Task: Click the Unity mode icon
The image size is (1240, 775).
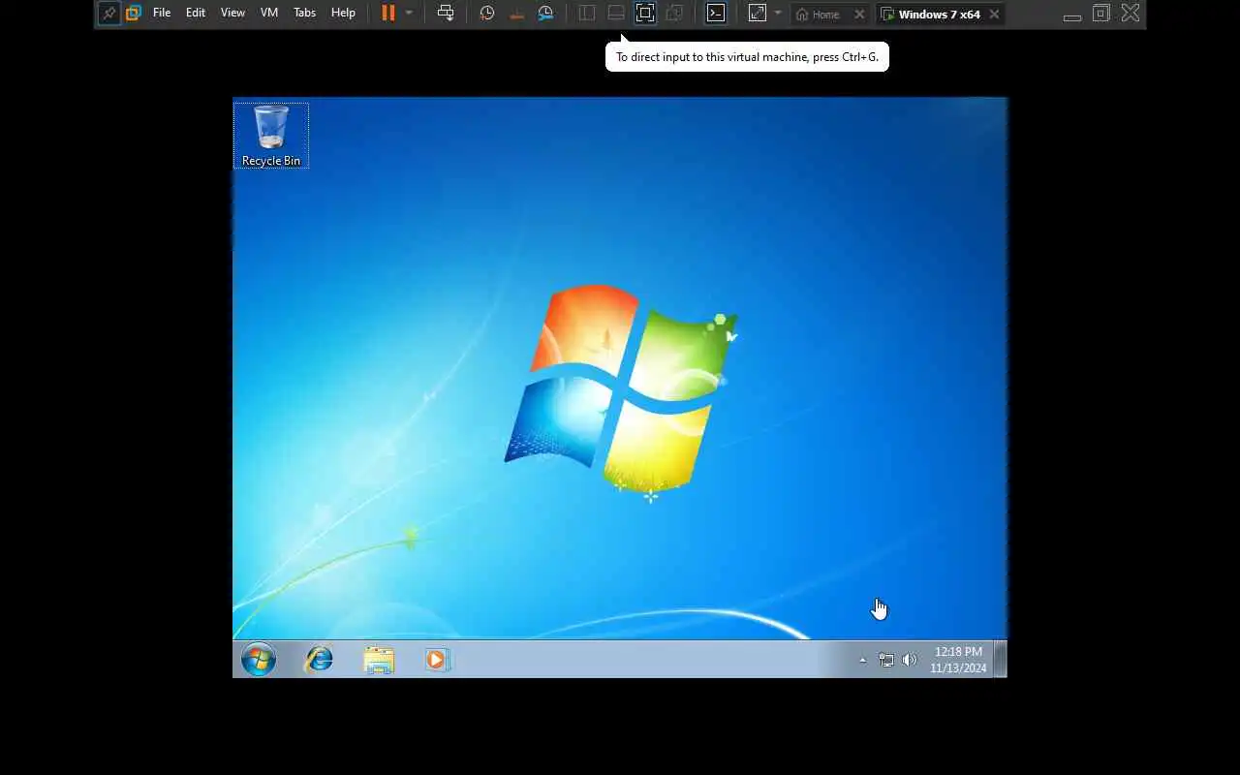Action: tap(675, 14)
